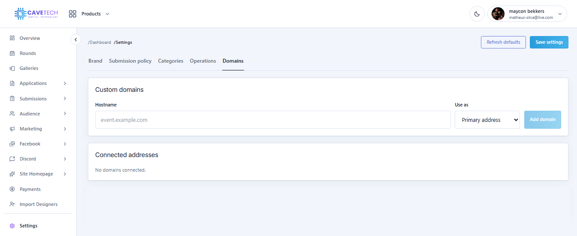Click the CaveTech logo

tap(36, 14)
